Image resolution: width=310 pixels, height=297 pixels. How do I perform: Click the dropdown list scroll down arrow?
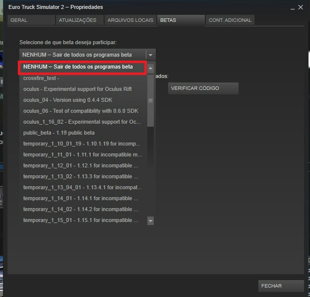click(x=150, y=221)
